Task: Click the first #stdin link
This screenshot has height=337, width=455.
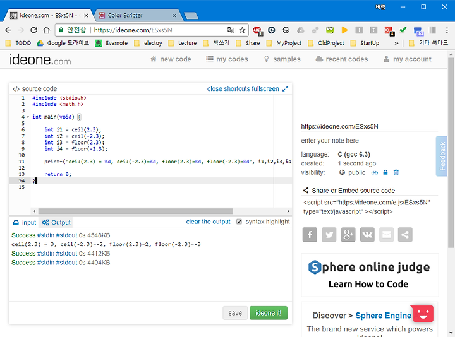Action: point(45,235)
